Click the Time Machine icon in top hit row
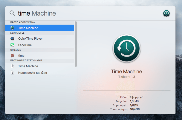This screenshot has width=182, height=120. tap(12, 28)
